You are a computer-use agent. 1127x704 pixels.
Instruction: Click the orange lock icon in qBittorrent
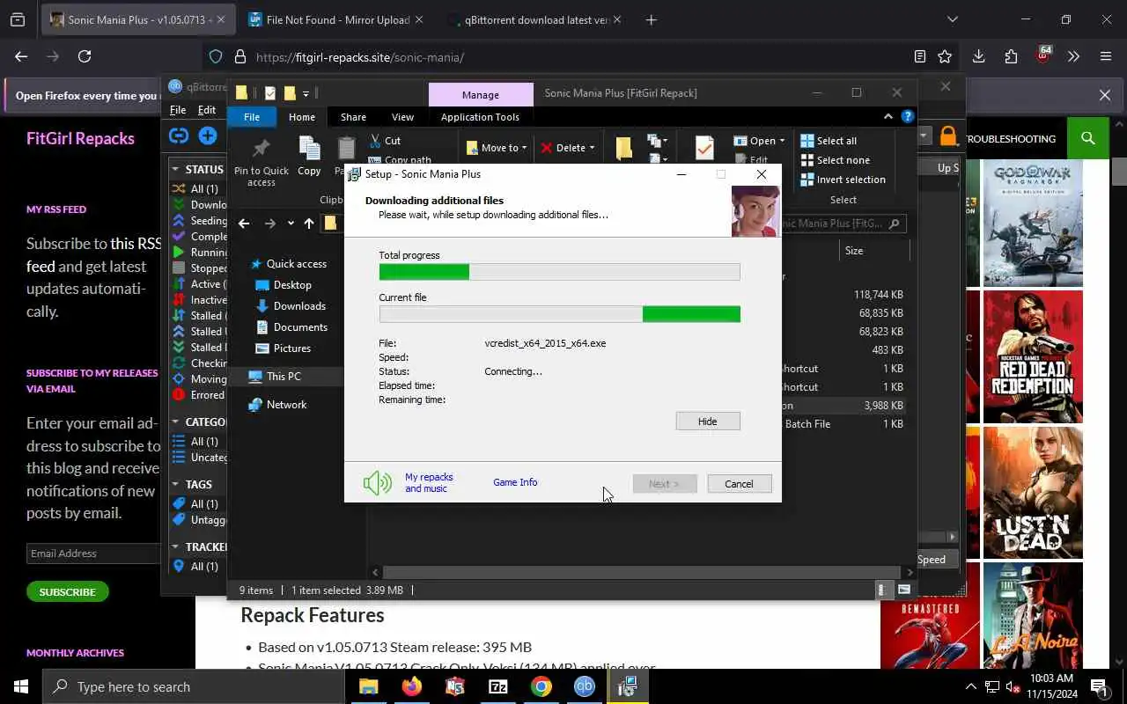pyautogui.click(x=948, y=136)
